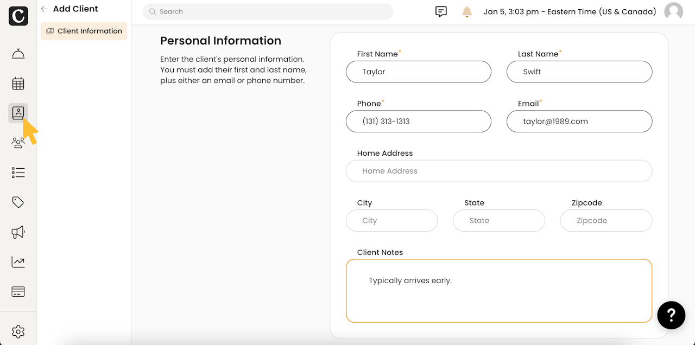Click the price tag icon
The image size is (695, 345).
tap(18, 202)
